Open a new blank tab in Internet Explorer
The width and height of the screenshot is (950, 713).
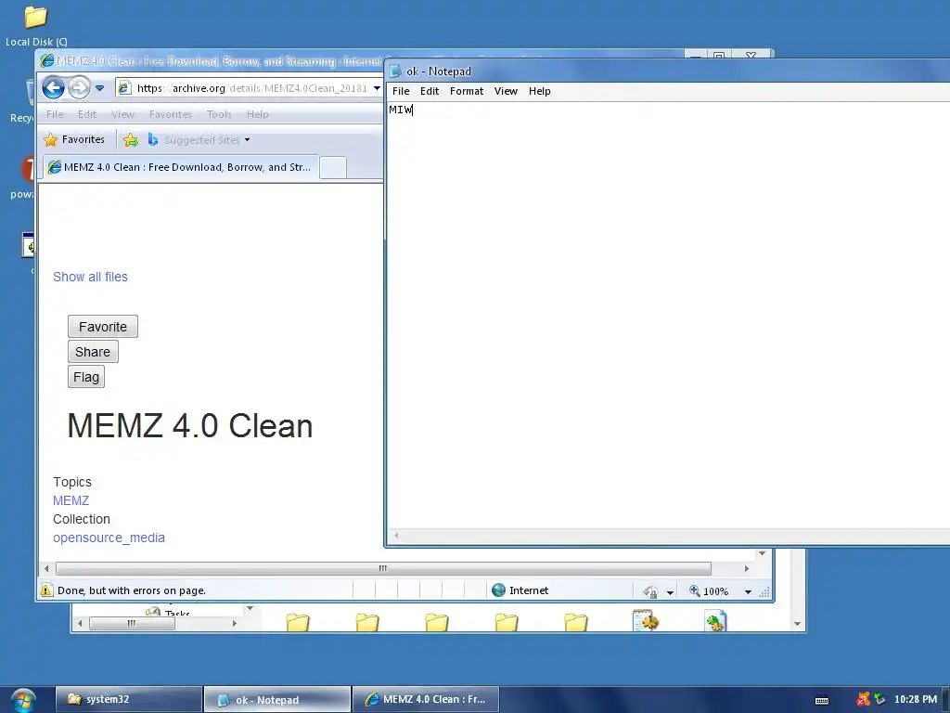click(x=333, y=167)
